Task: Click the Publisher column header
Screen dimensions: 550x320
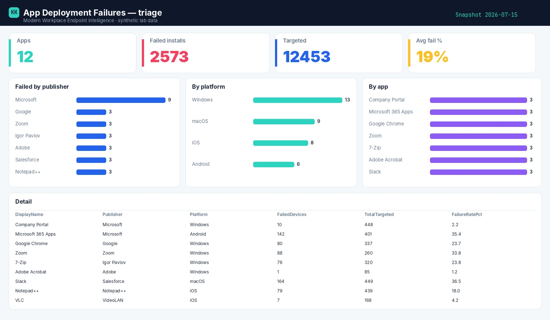Action: (x=112, y=215)
